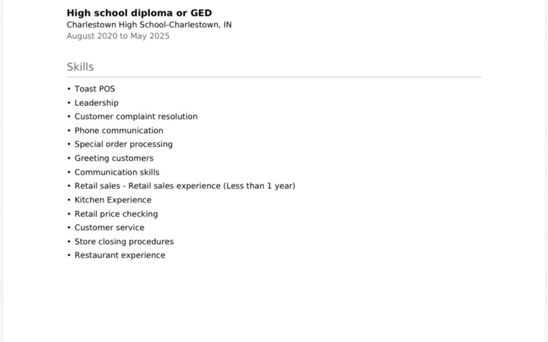
Task: Click the "High school diploma or GED" heading
Action: 139,13
